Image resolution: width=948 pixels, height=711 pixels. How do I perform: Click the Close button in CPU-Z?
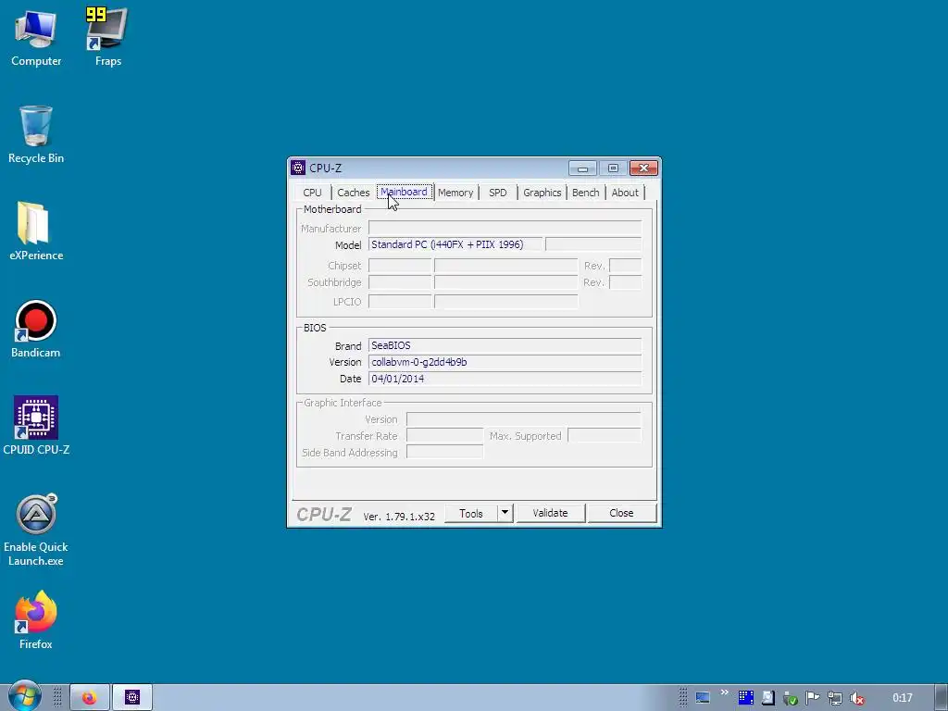coord(621,513)
